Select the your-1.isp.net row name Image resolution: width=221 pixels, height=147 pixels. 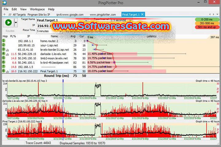tap(49, 45)
